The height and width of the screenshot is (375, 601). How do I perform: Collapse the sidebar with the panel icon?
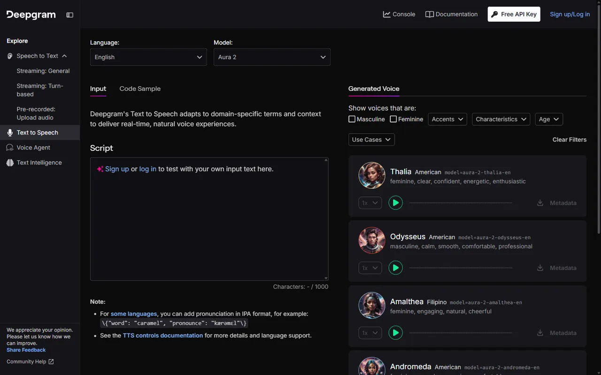point(69,15)
